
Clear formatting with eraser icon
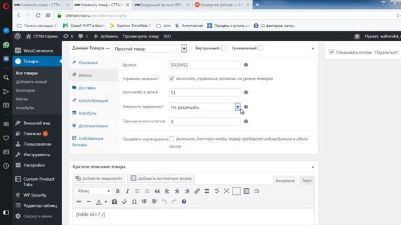click(124, 201)
